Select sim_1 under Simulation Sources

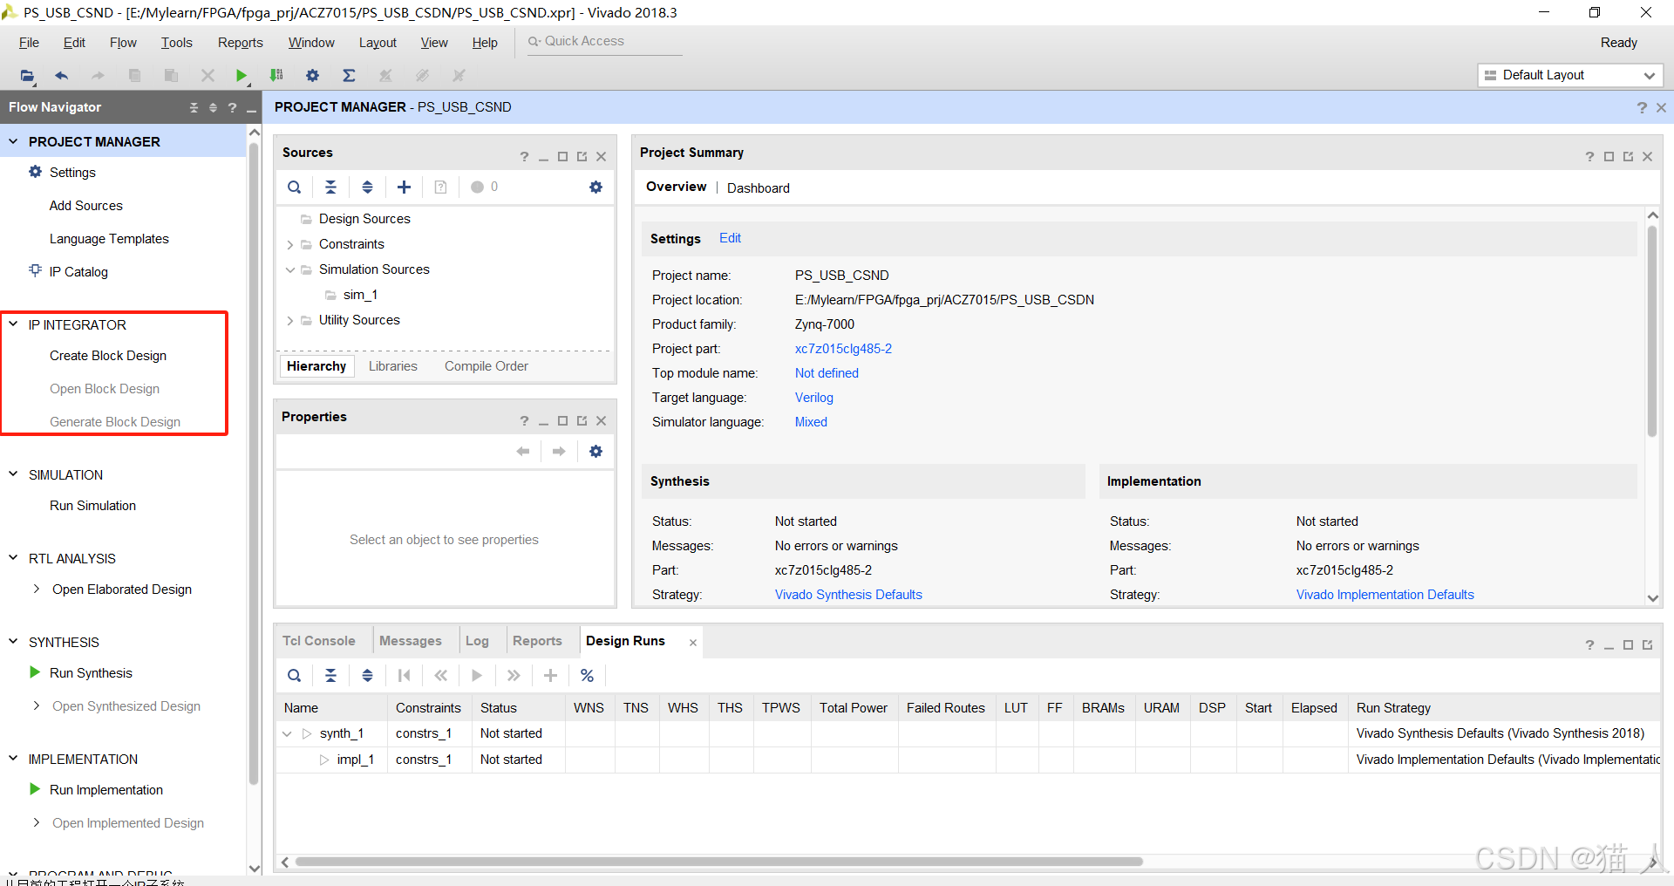360,296
